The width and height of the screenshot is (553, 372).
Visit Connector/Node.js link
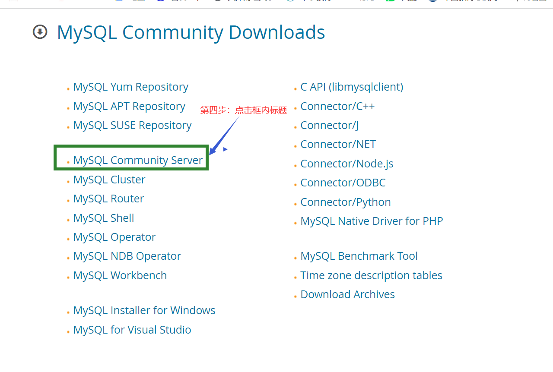point(347,164)
